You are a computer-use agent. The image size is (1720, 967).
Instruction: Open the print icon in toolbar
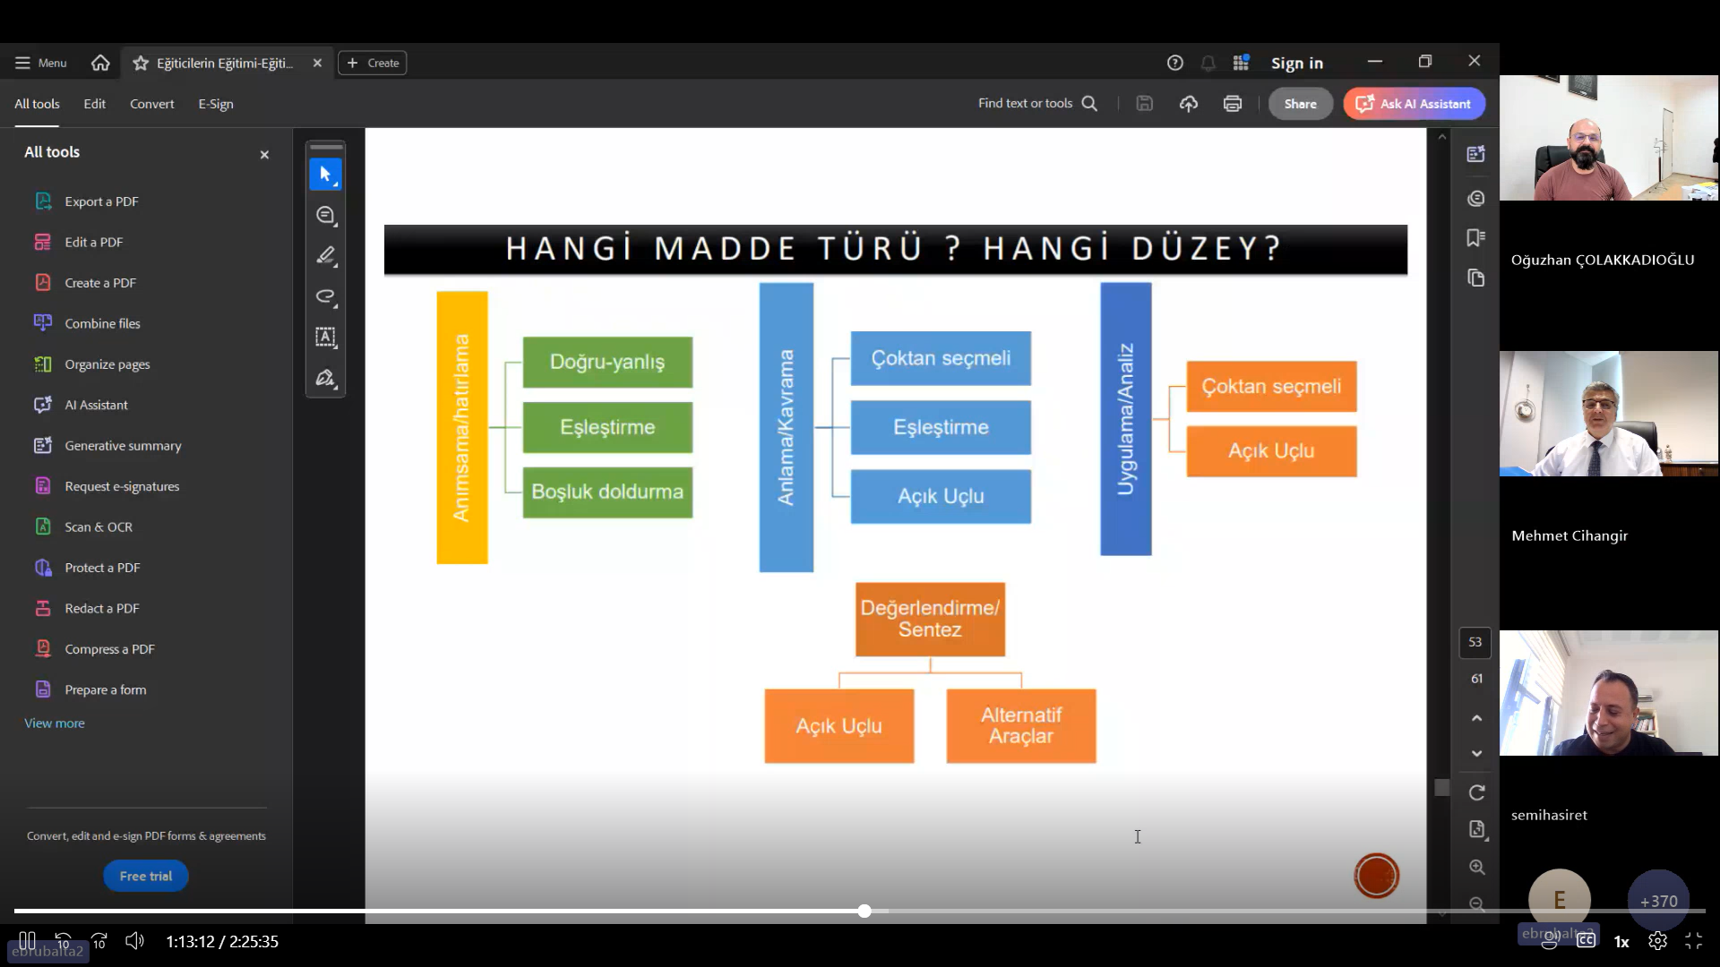tap(1233, 104)
